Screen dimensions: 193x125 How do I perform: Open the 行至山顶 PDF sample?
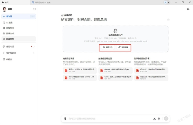coord(151,78)
